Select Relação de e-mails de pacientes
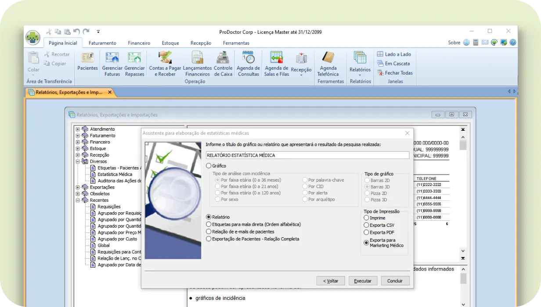Viewport: 541px width, 307px height. pos(209,232)
